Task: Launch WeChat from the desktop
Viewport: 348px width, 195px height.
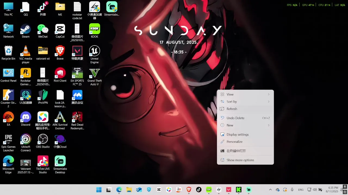Action: [43, 31]
